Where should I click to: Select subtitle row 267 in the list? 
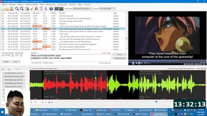(63, 31)
